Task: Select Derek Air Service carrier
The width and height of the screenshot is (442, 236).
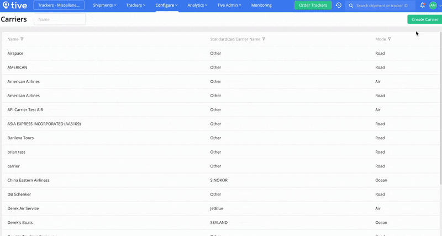Action: tap(220, 208)
